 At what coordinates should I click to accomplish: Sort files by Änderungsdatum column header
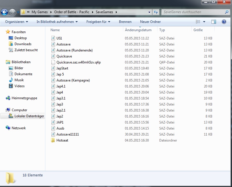(x=138, y=30)
